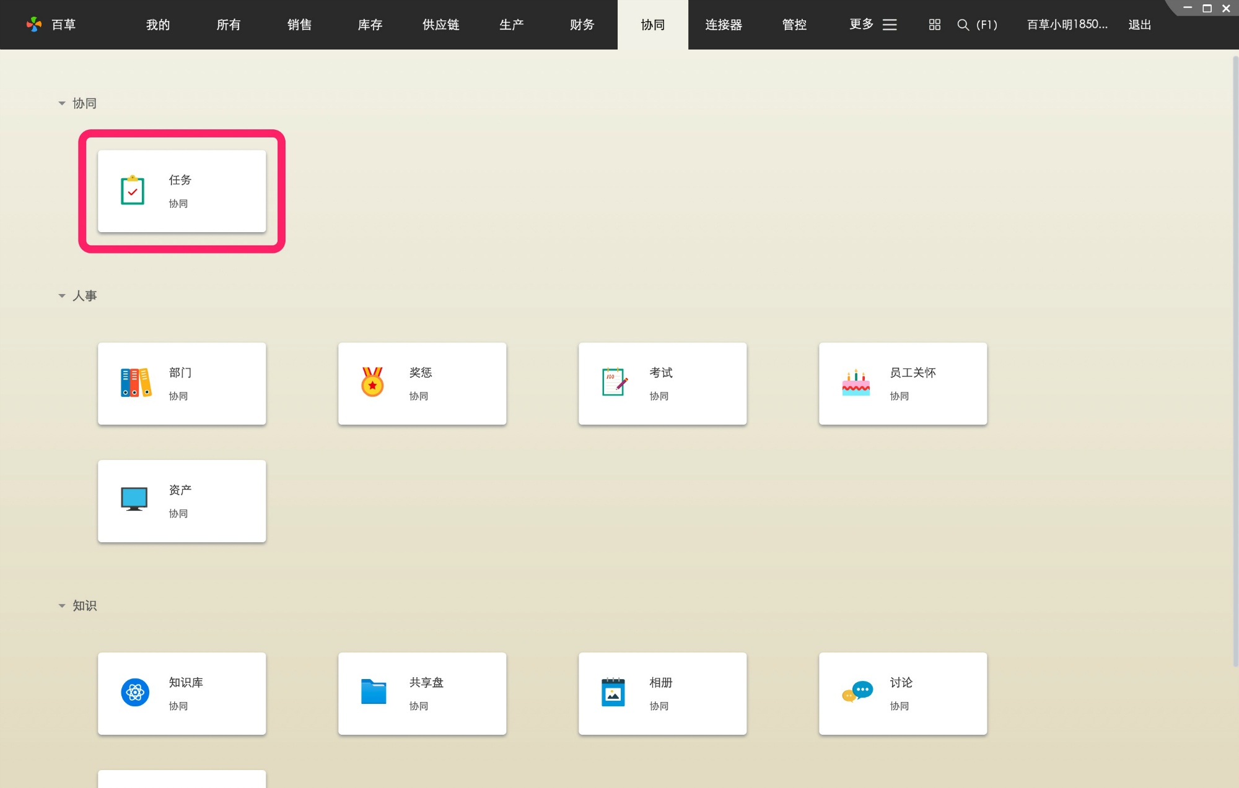Viewport: 1239px width, 788px height.
Task: Click the 任务 card title text
Action: tap(180, 180)
